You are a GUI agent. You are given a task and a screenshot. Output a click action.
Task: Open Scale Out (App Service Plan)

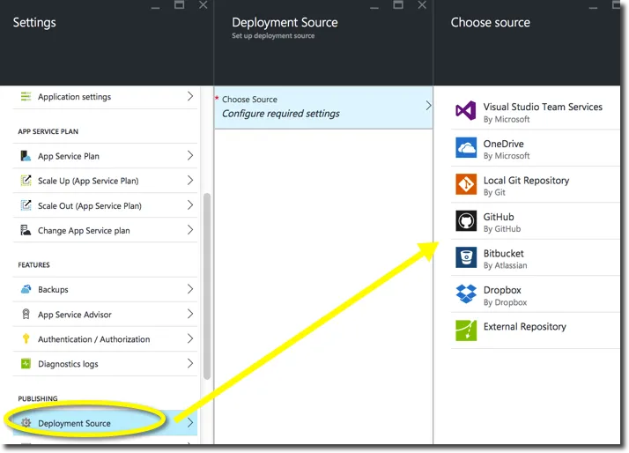click(89, 205)
